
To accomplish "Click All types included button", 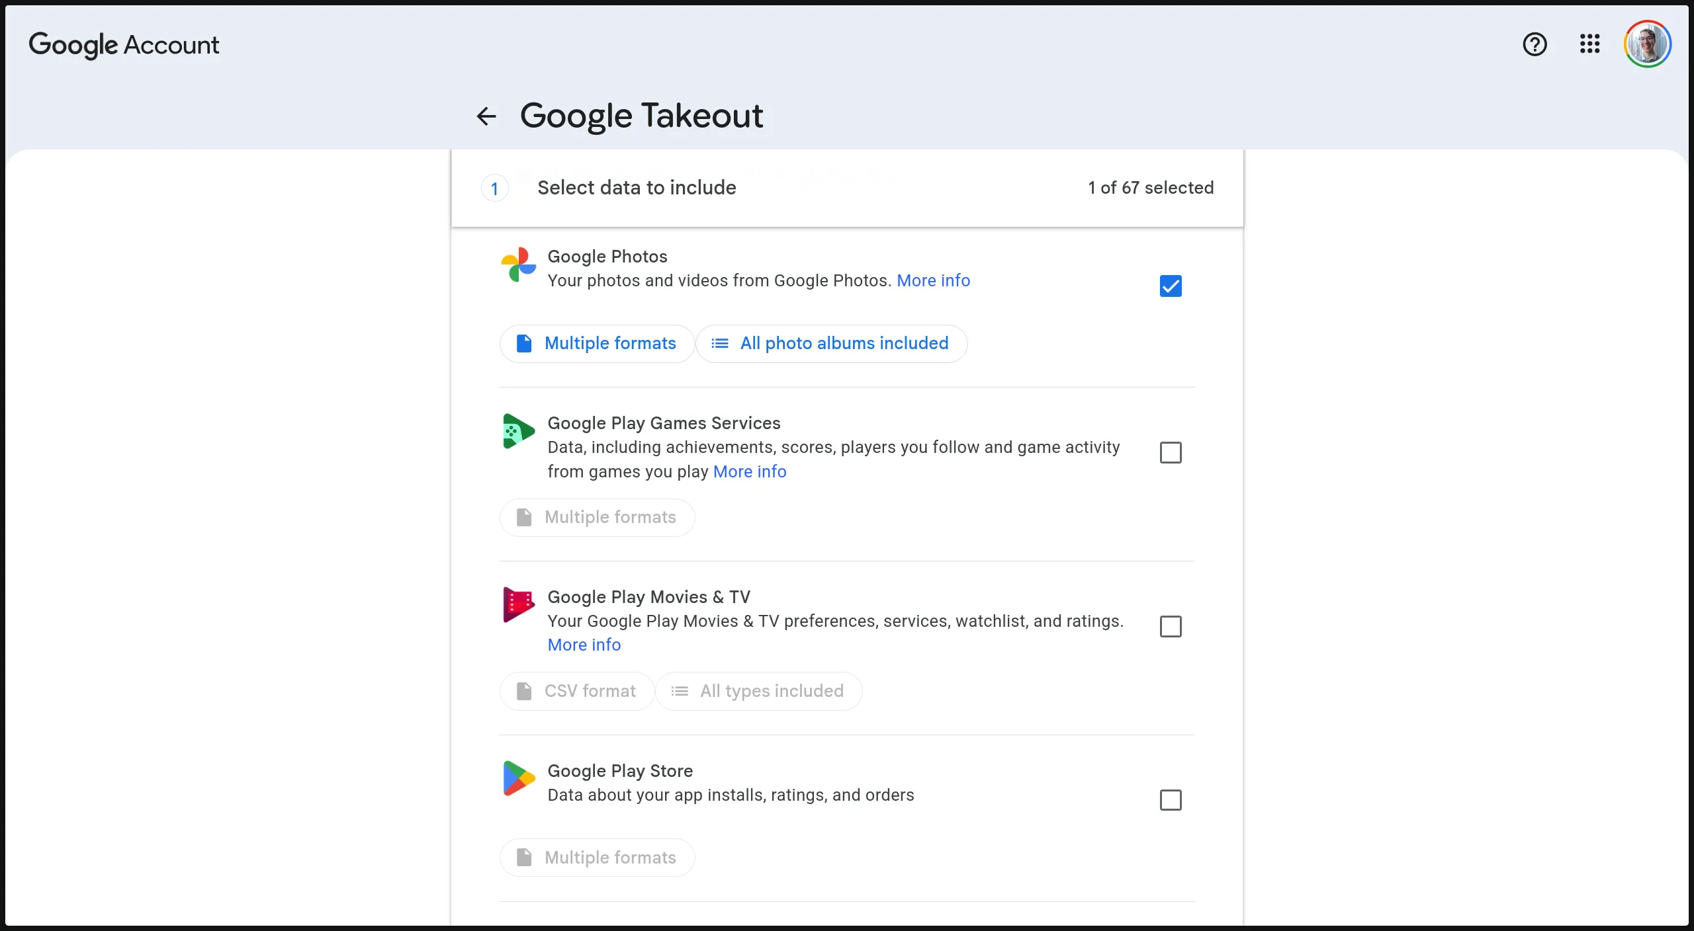I will (x=759, y=692).
